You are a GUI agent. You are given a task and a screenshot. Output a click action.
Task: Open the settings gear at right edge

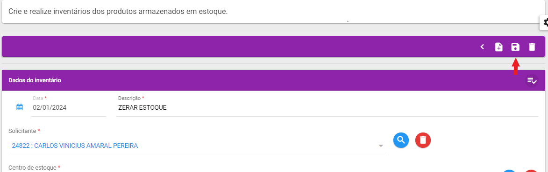[x=545, y=23]
